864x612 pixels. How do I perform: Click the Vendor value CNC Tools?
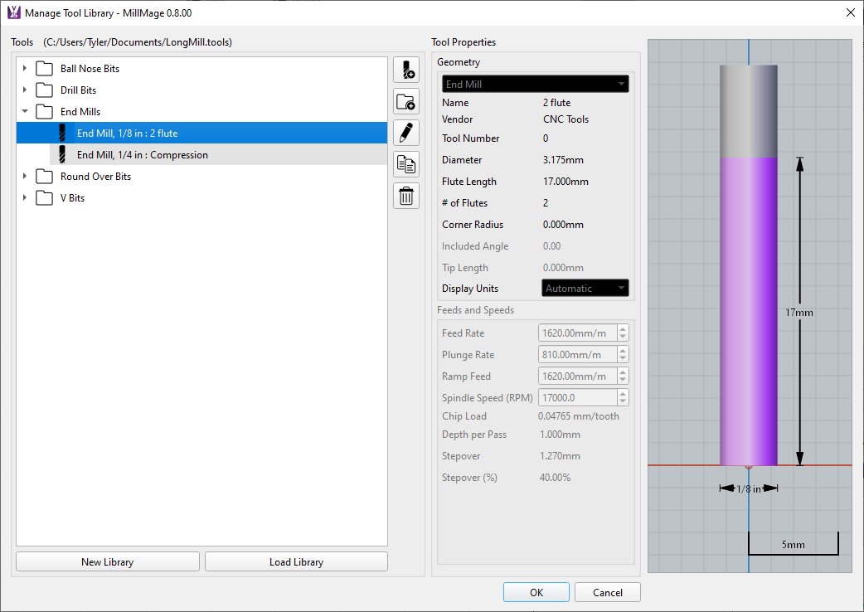565,119
